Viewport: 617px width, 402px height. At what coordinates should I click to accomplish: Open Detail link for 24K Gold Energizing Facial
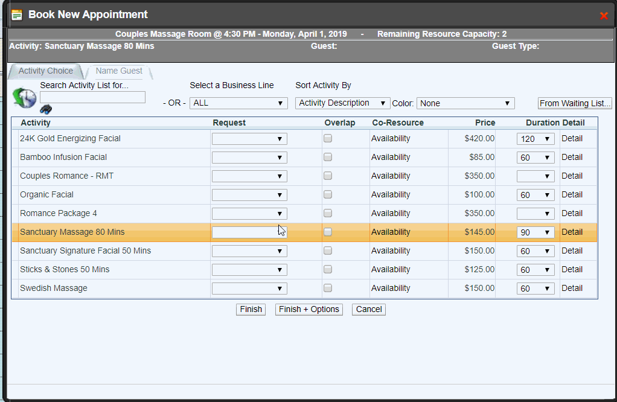[x=572, y=138]
